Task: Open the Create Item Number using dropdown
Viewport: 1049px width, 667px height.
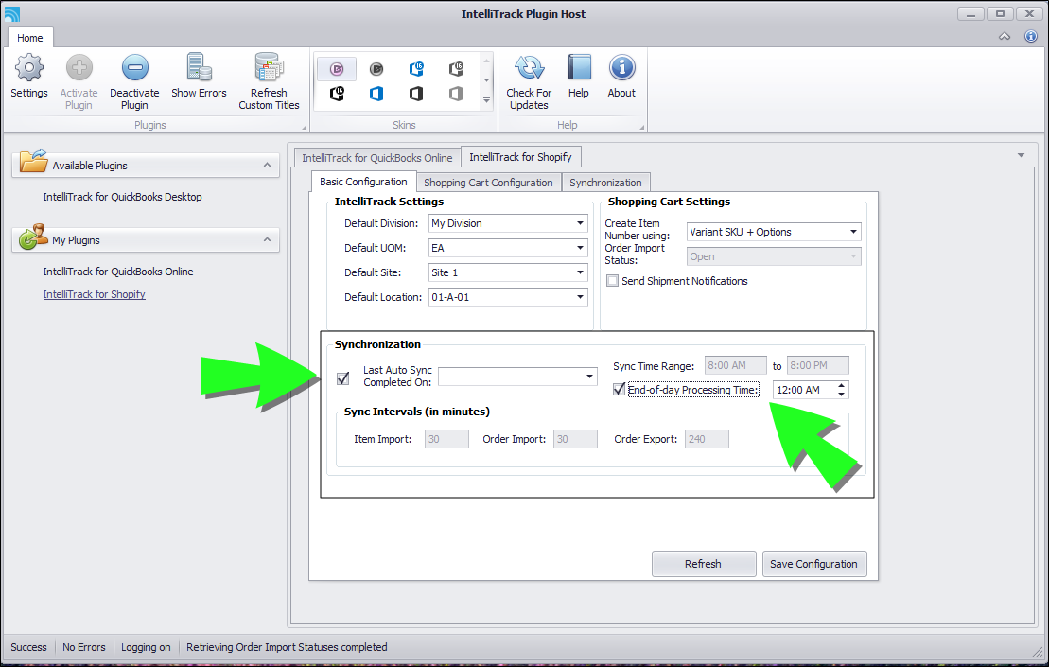Action: pyautogui.click(x=853, y=232)
